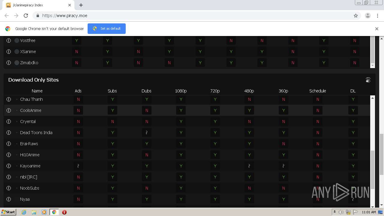Open the Erai-Raws site link
Viewport: 384px width, 216px height.
click(29, 144)
